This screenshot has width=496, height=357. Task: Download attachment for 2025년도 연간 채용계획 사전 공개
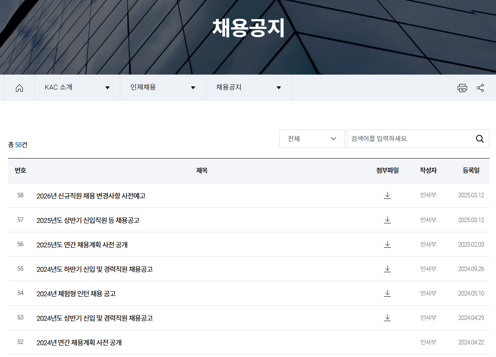(387, 244)
